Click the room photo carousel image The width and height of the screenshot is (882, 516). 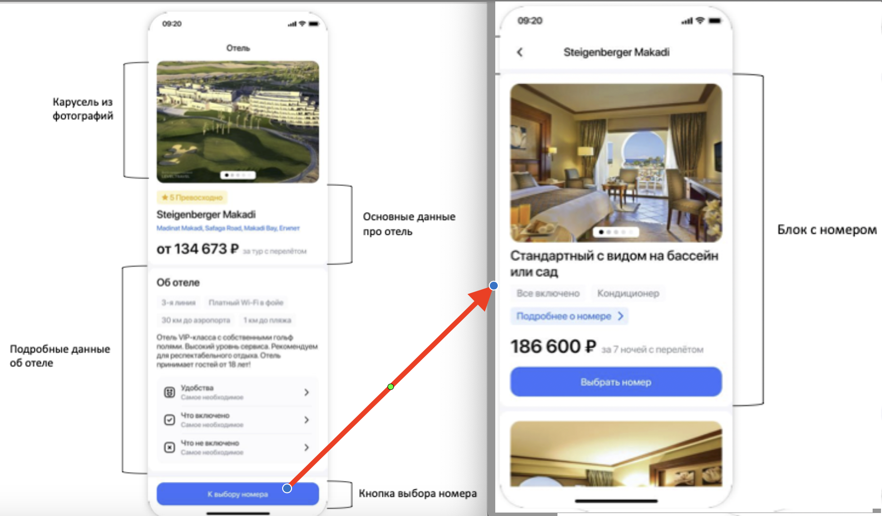[616, 163]
